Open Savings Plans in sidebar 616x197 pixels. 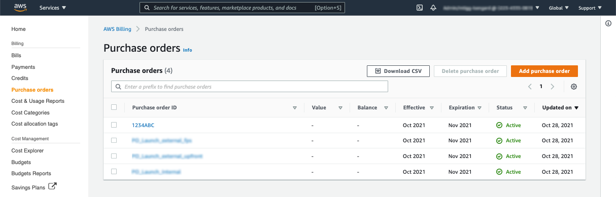pos(28,187)
